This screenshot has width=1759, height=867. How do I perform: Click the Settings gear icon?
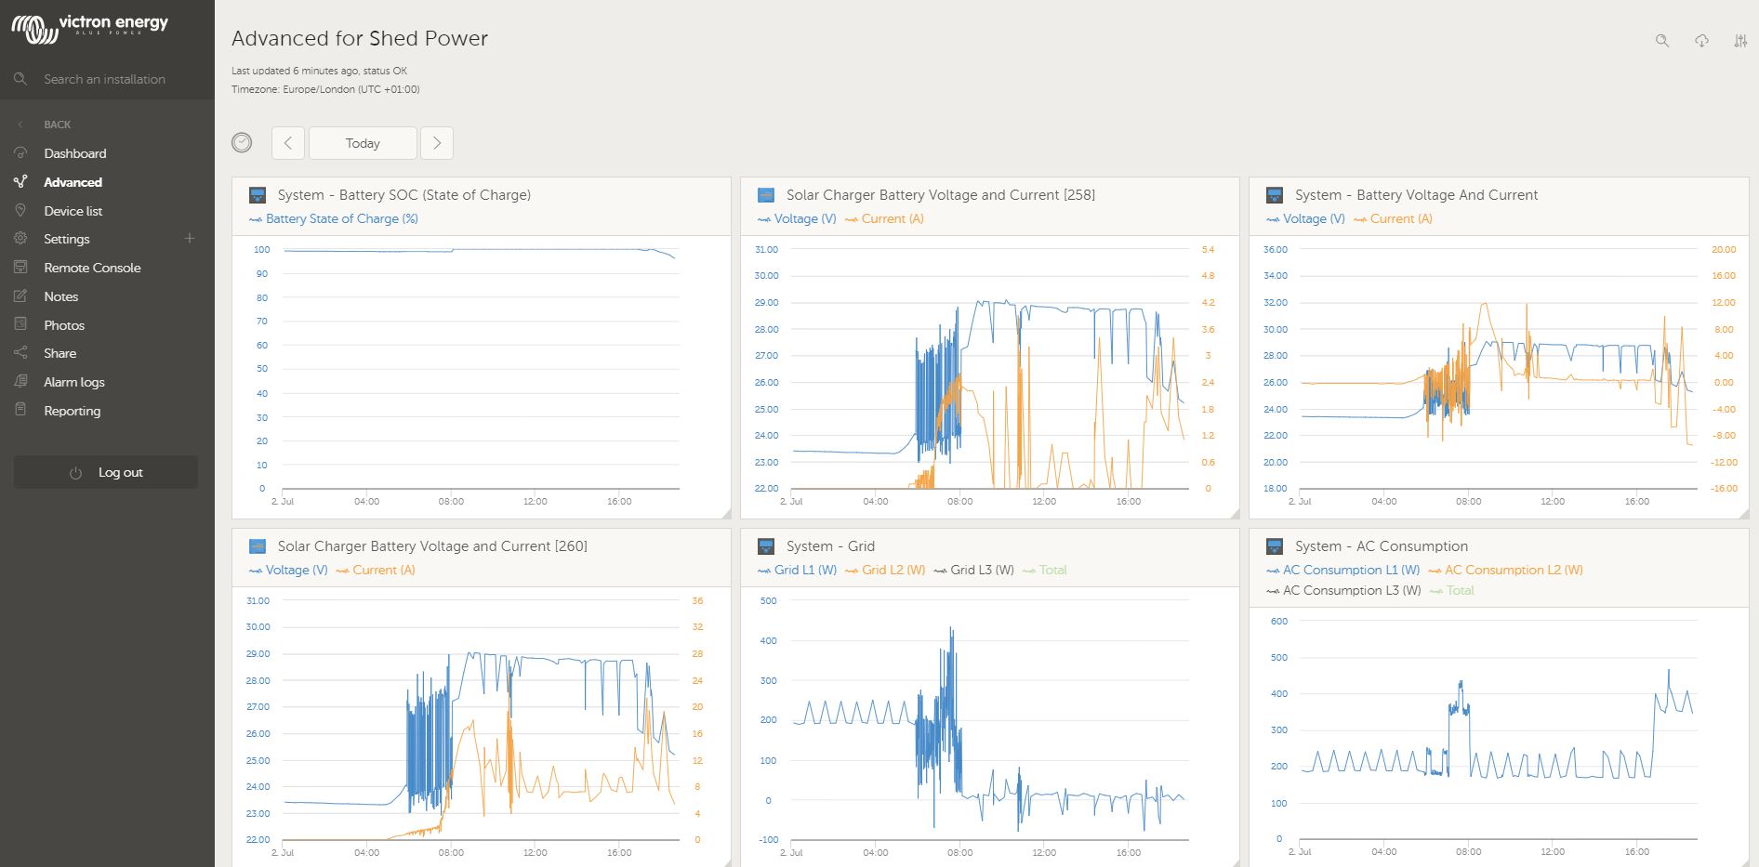pyautogui.click(x=20, y=239)
